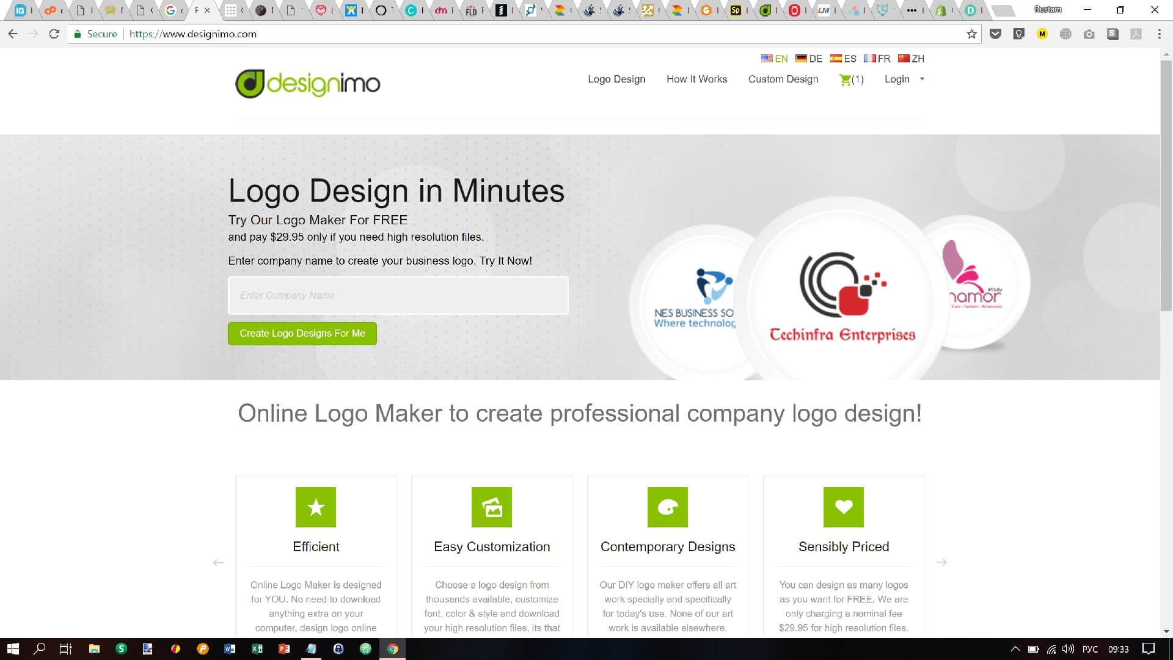Show hidden system tray icons
The height and width of the screenshot is (660, 1173).
(1015, 649)
